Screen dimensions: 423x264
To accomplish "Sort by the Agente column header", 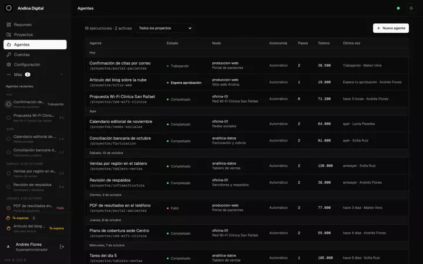I will click(96, 43).
